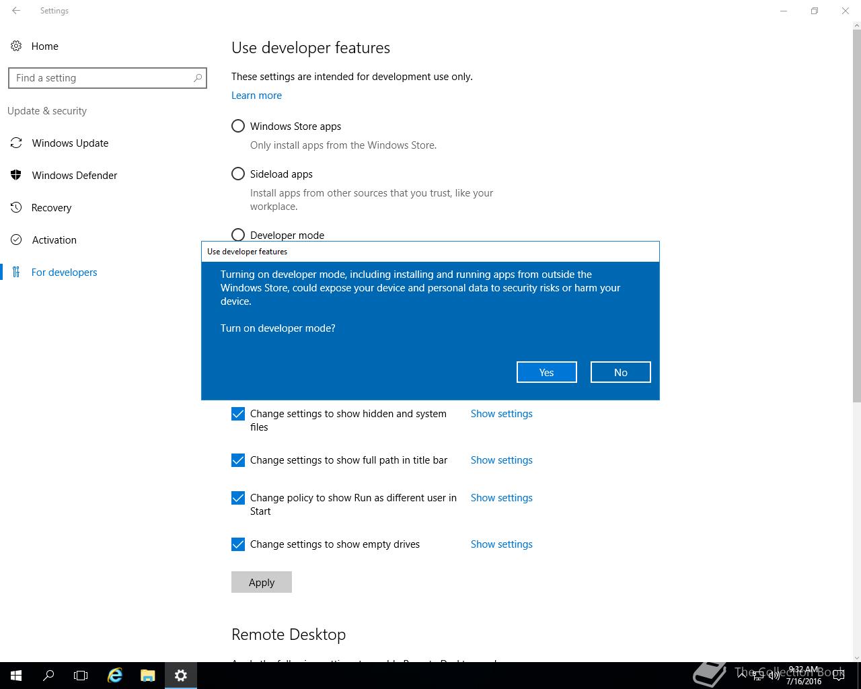Decline developer mode with No

[x=620, y=372]
